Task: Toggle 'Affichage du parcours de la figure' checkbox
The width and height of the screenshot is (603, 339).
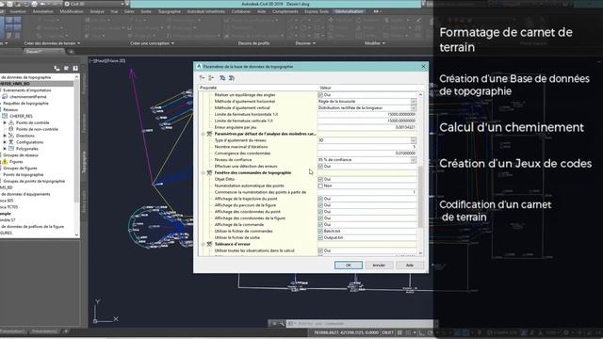Action: (320, 205)
